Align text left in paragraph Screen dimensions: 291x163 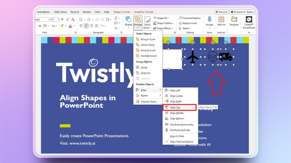pos(81,26)
